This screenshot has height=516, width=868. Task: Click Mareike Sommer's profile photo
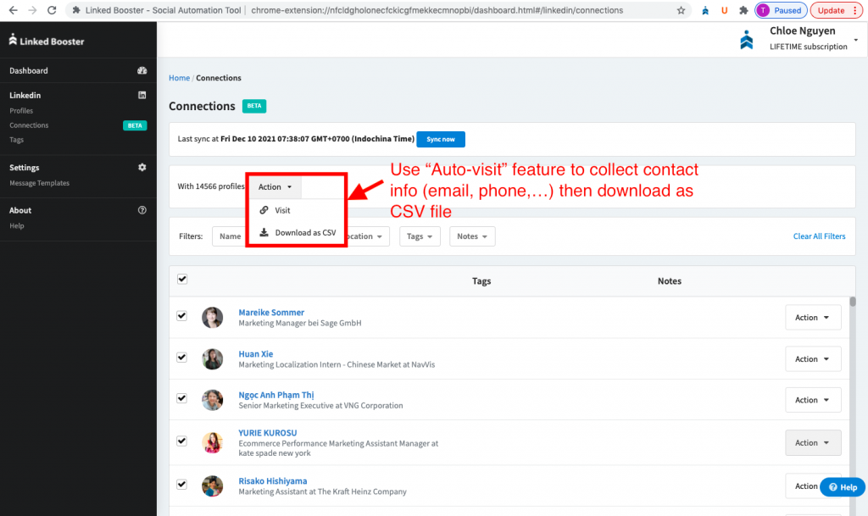coord(212,318)
